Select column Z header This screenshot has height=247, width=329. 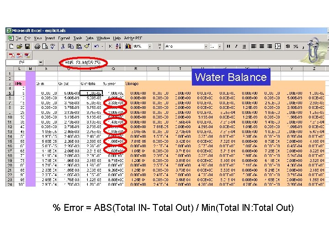click(x=314, y=69)
